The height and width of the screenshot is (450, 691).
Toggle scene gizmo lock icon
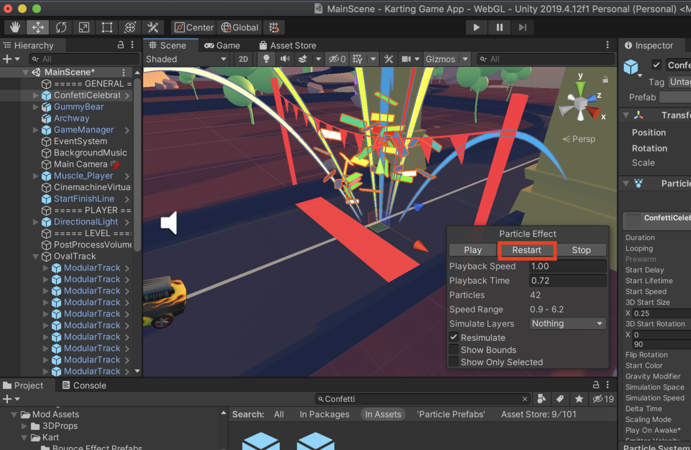[605, 79]
